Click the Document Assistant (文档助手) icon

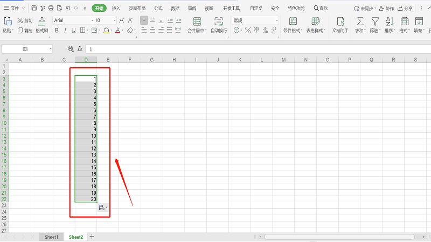click(x=340, y=22)
